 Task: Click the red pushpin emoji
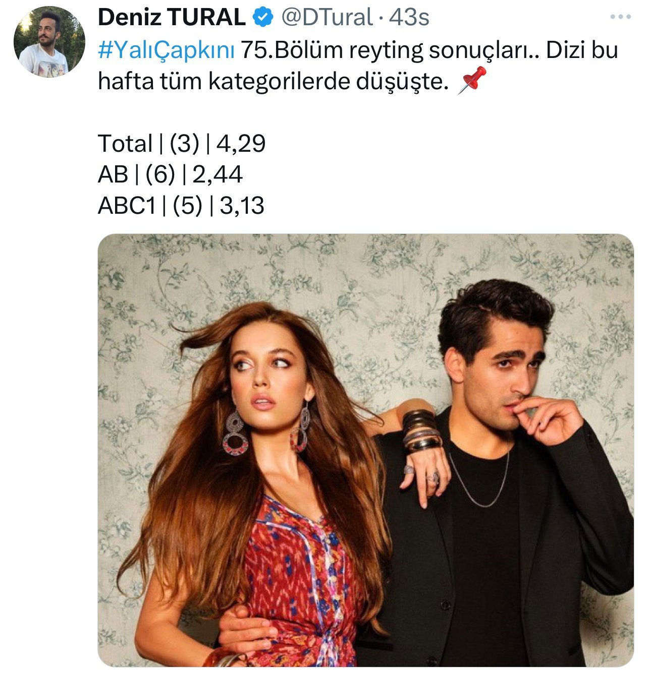point(471,80)
